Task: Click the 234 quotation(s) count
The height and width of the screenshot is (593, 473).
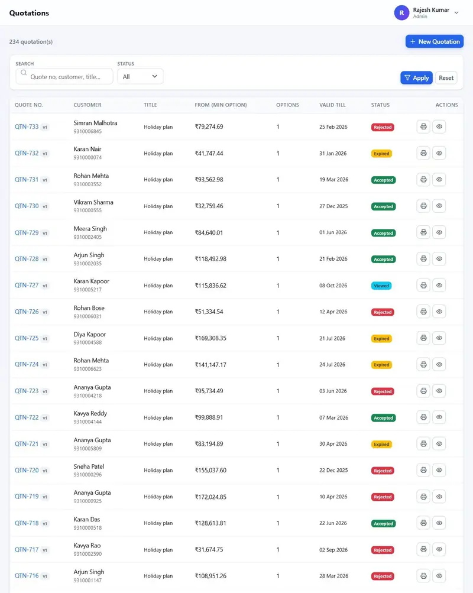Action: point(31,41)
